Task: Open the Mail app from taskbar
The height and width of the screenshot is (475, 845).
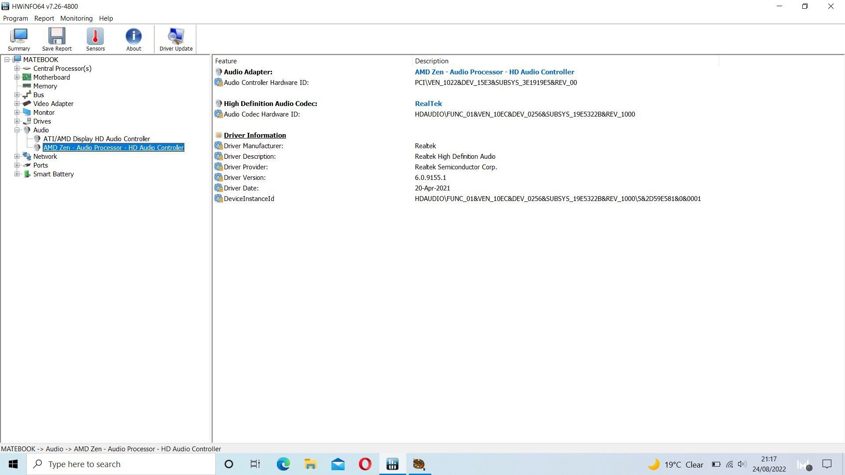Action: (x=338, y=464)
